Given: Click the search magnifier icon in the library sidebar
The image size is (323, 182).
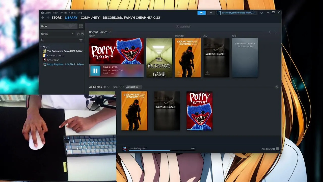Looking at the screenshot, I should [x=42, y=40].
